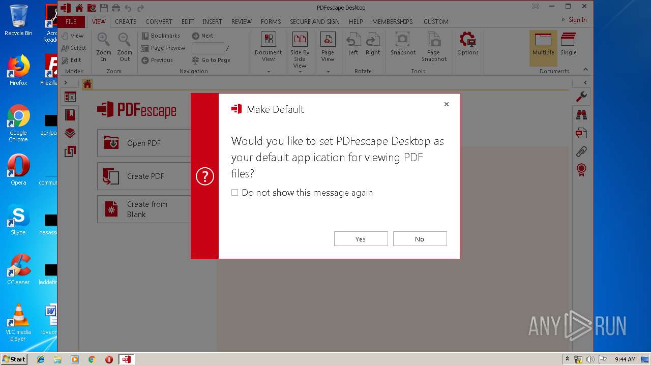Expand the left side panel arrow

[65, 82]
